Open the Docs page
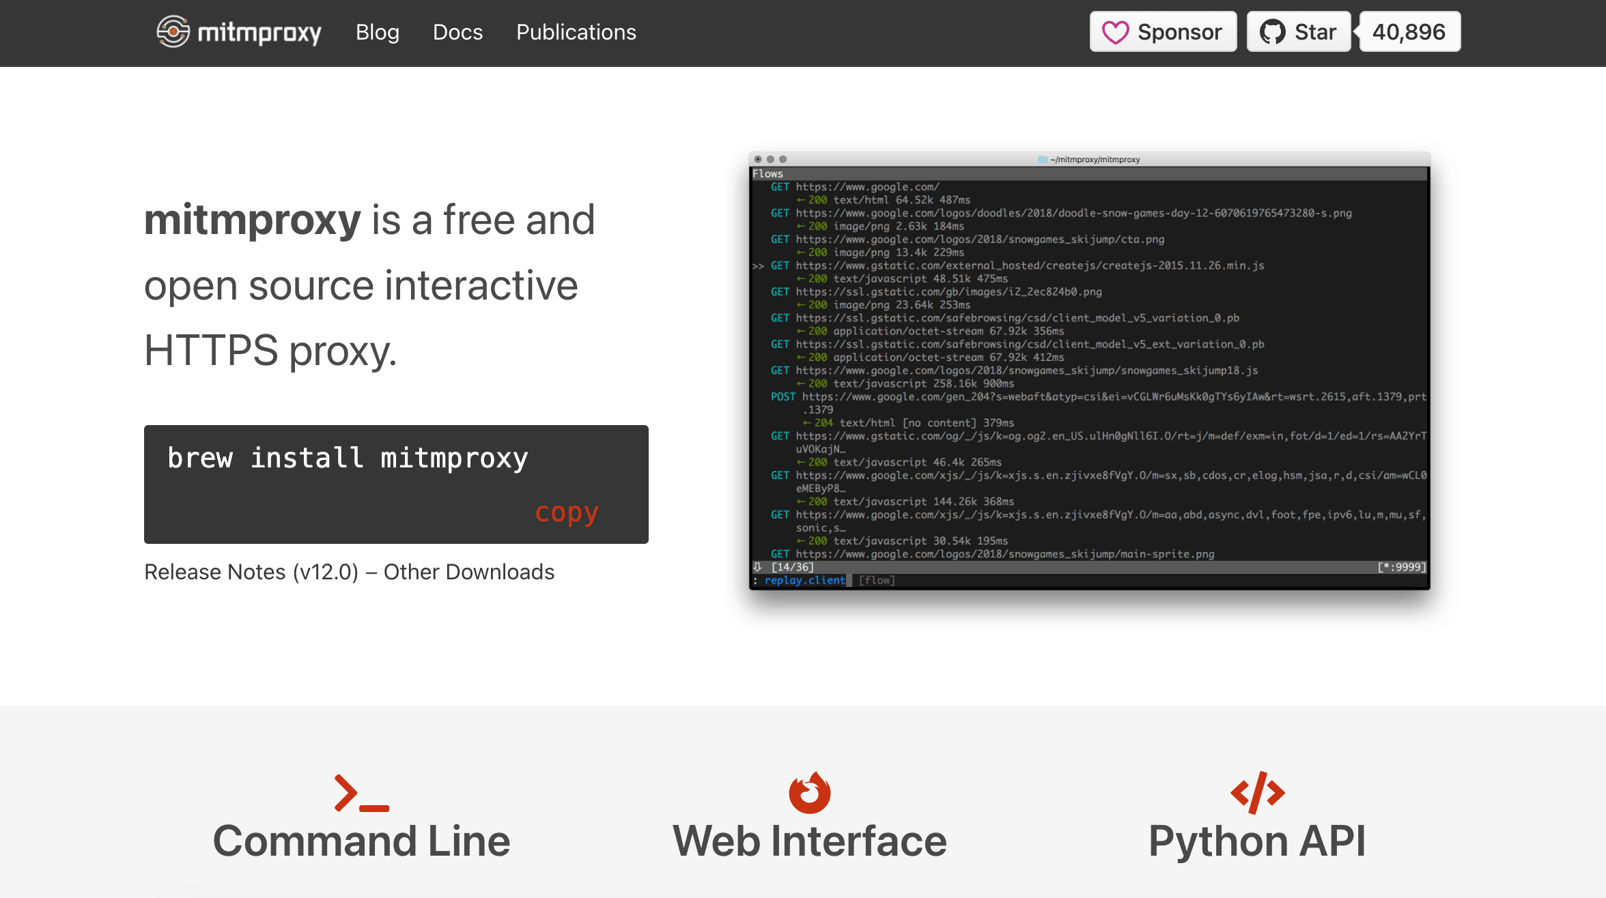The image size is (1606, 898). pos(457,32)
